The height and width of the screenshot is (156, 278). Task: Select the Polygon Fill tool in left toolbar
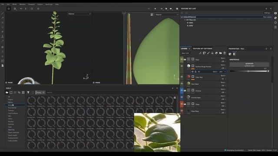tap(2, 27)
